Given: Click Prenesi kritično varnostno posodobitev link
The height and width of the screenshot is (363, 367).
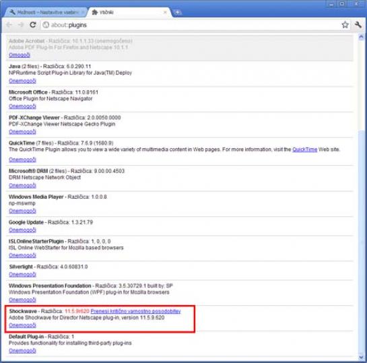Looking at the screenshot, I should click(x=135, y=311).
